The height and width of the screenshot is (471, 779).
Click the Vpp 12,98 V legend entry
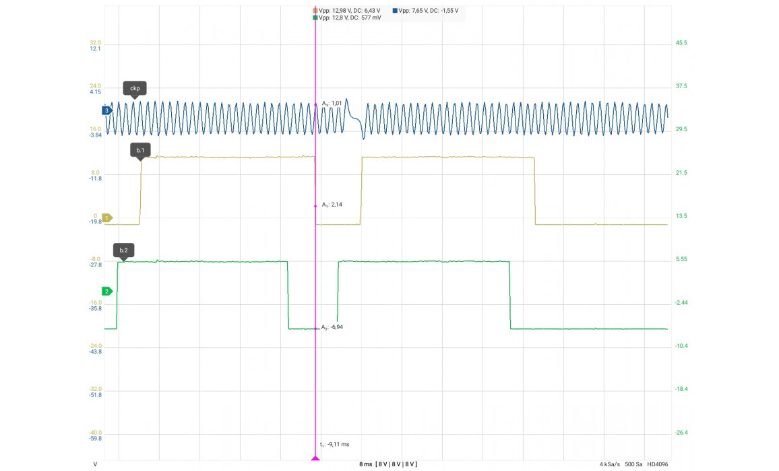[349, 11]
